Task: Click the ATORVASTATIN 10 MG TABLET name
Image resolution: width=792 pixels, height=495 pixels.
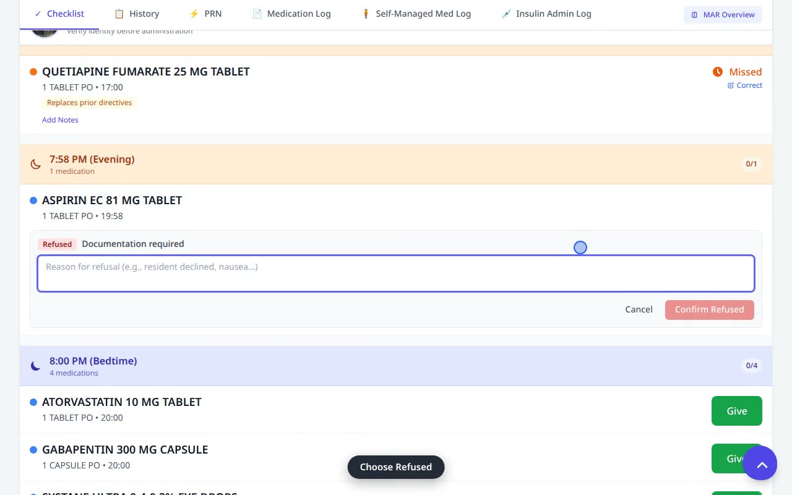Action: (122, 402)
